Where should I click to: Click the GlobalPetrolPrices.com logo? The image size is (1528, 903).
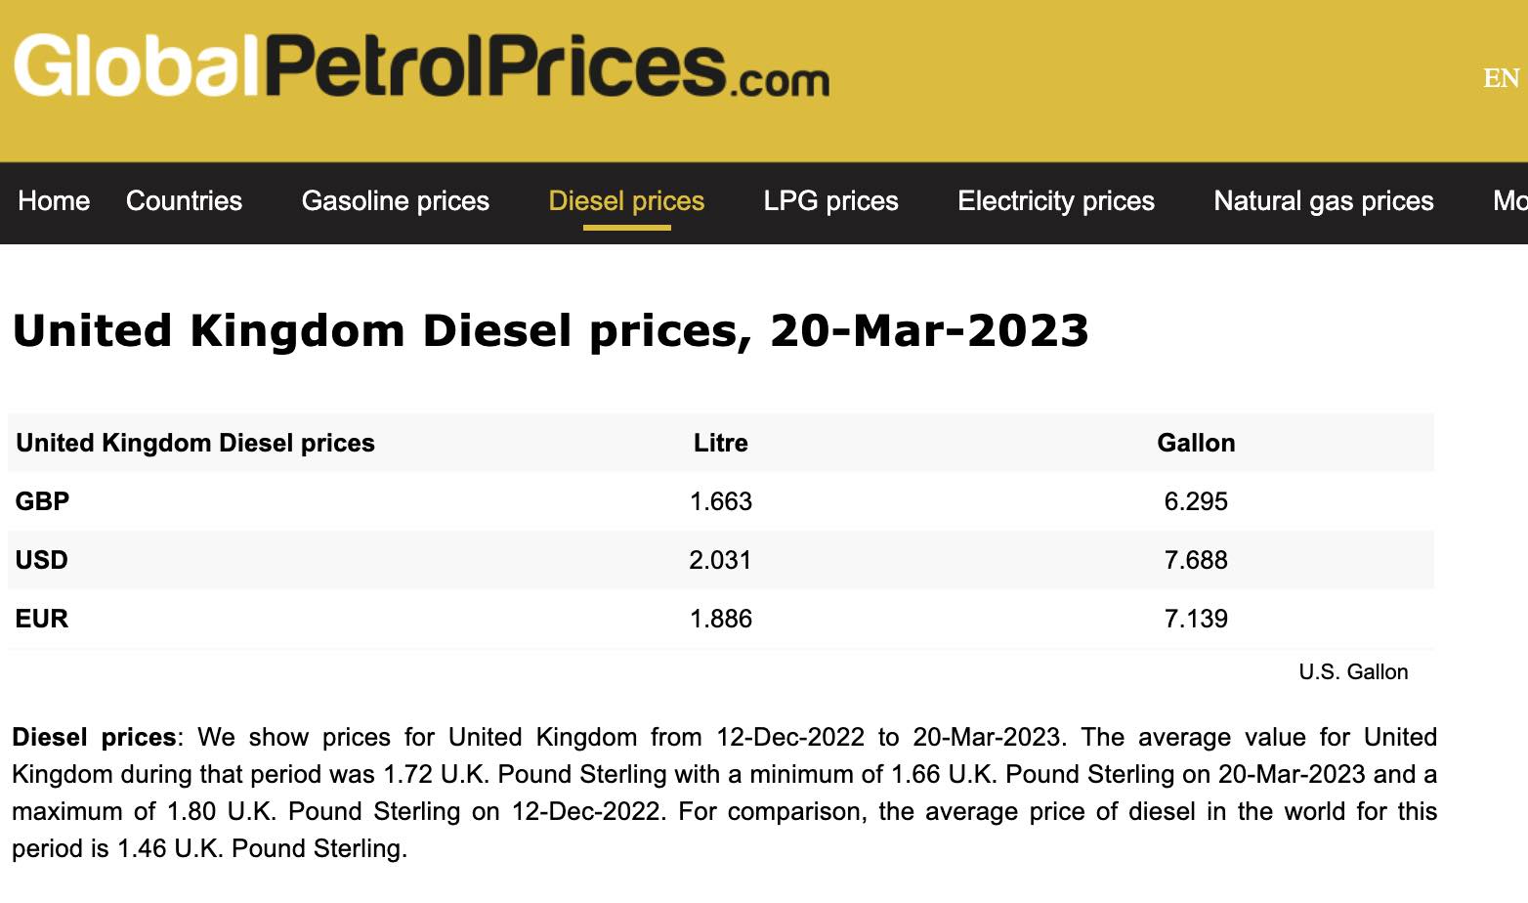coord(421,66)
